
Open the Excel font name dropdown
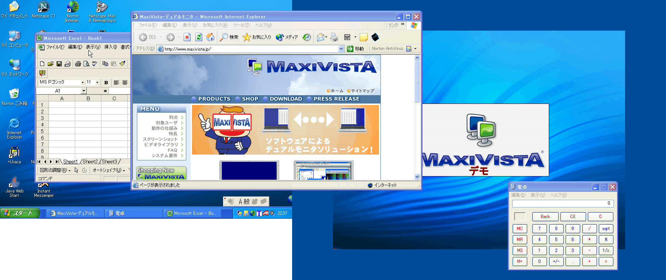83,82
